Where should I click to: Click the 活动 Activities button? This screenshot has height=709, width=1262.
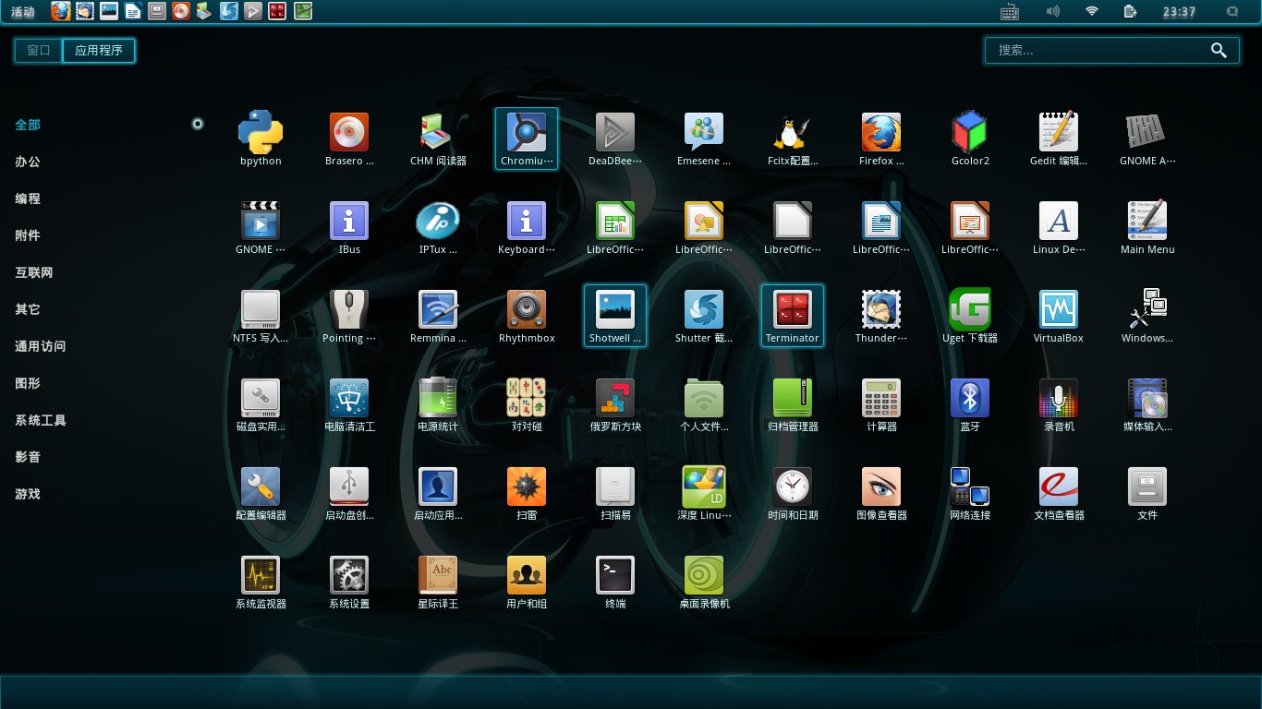[x=23, y=12]
